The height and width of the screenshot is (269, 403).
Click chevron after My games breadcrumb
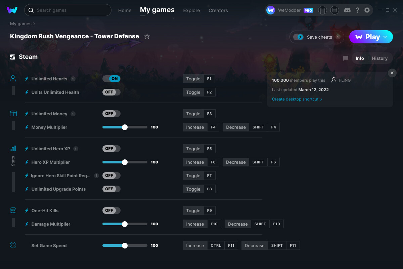34,24
